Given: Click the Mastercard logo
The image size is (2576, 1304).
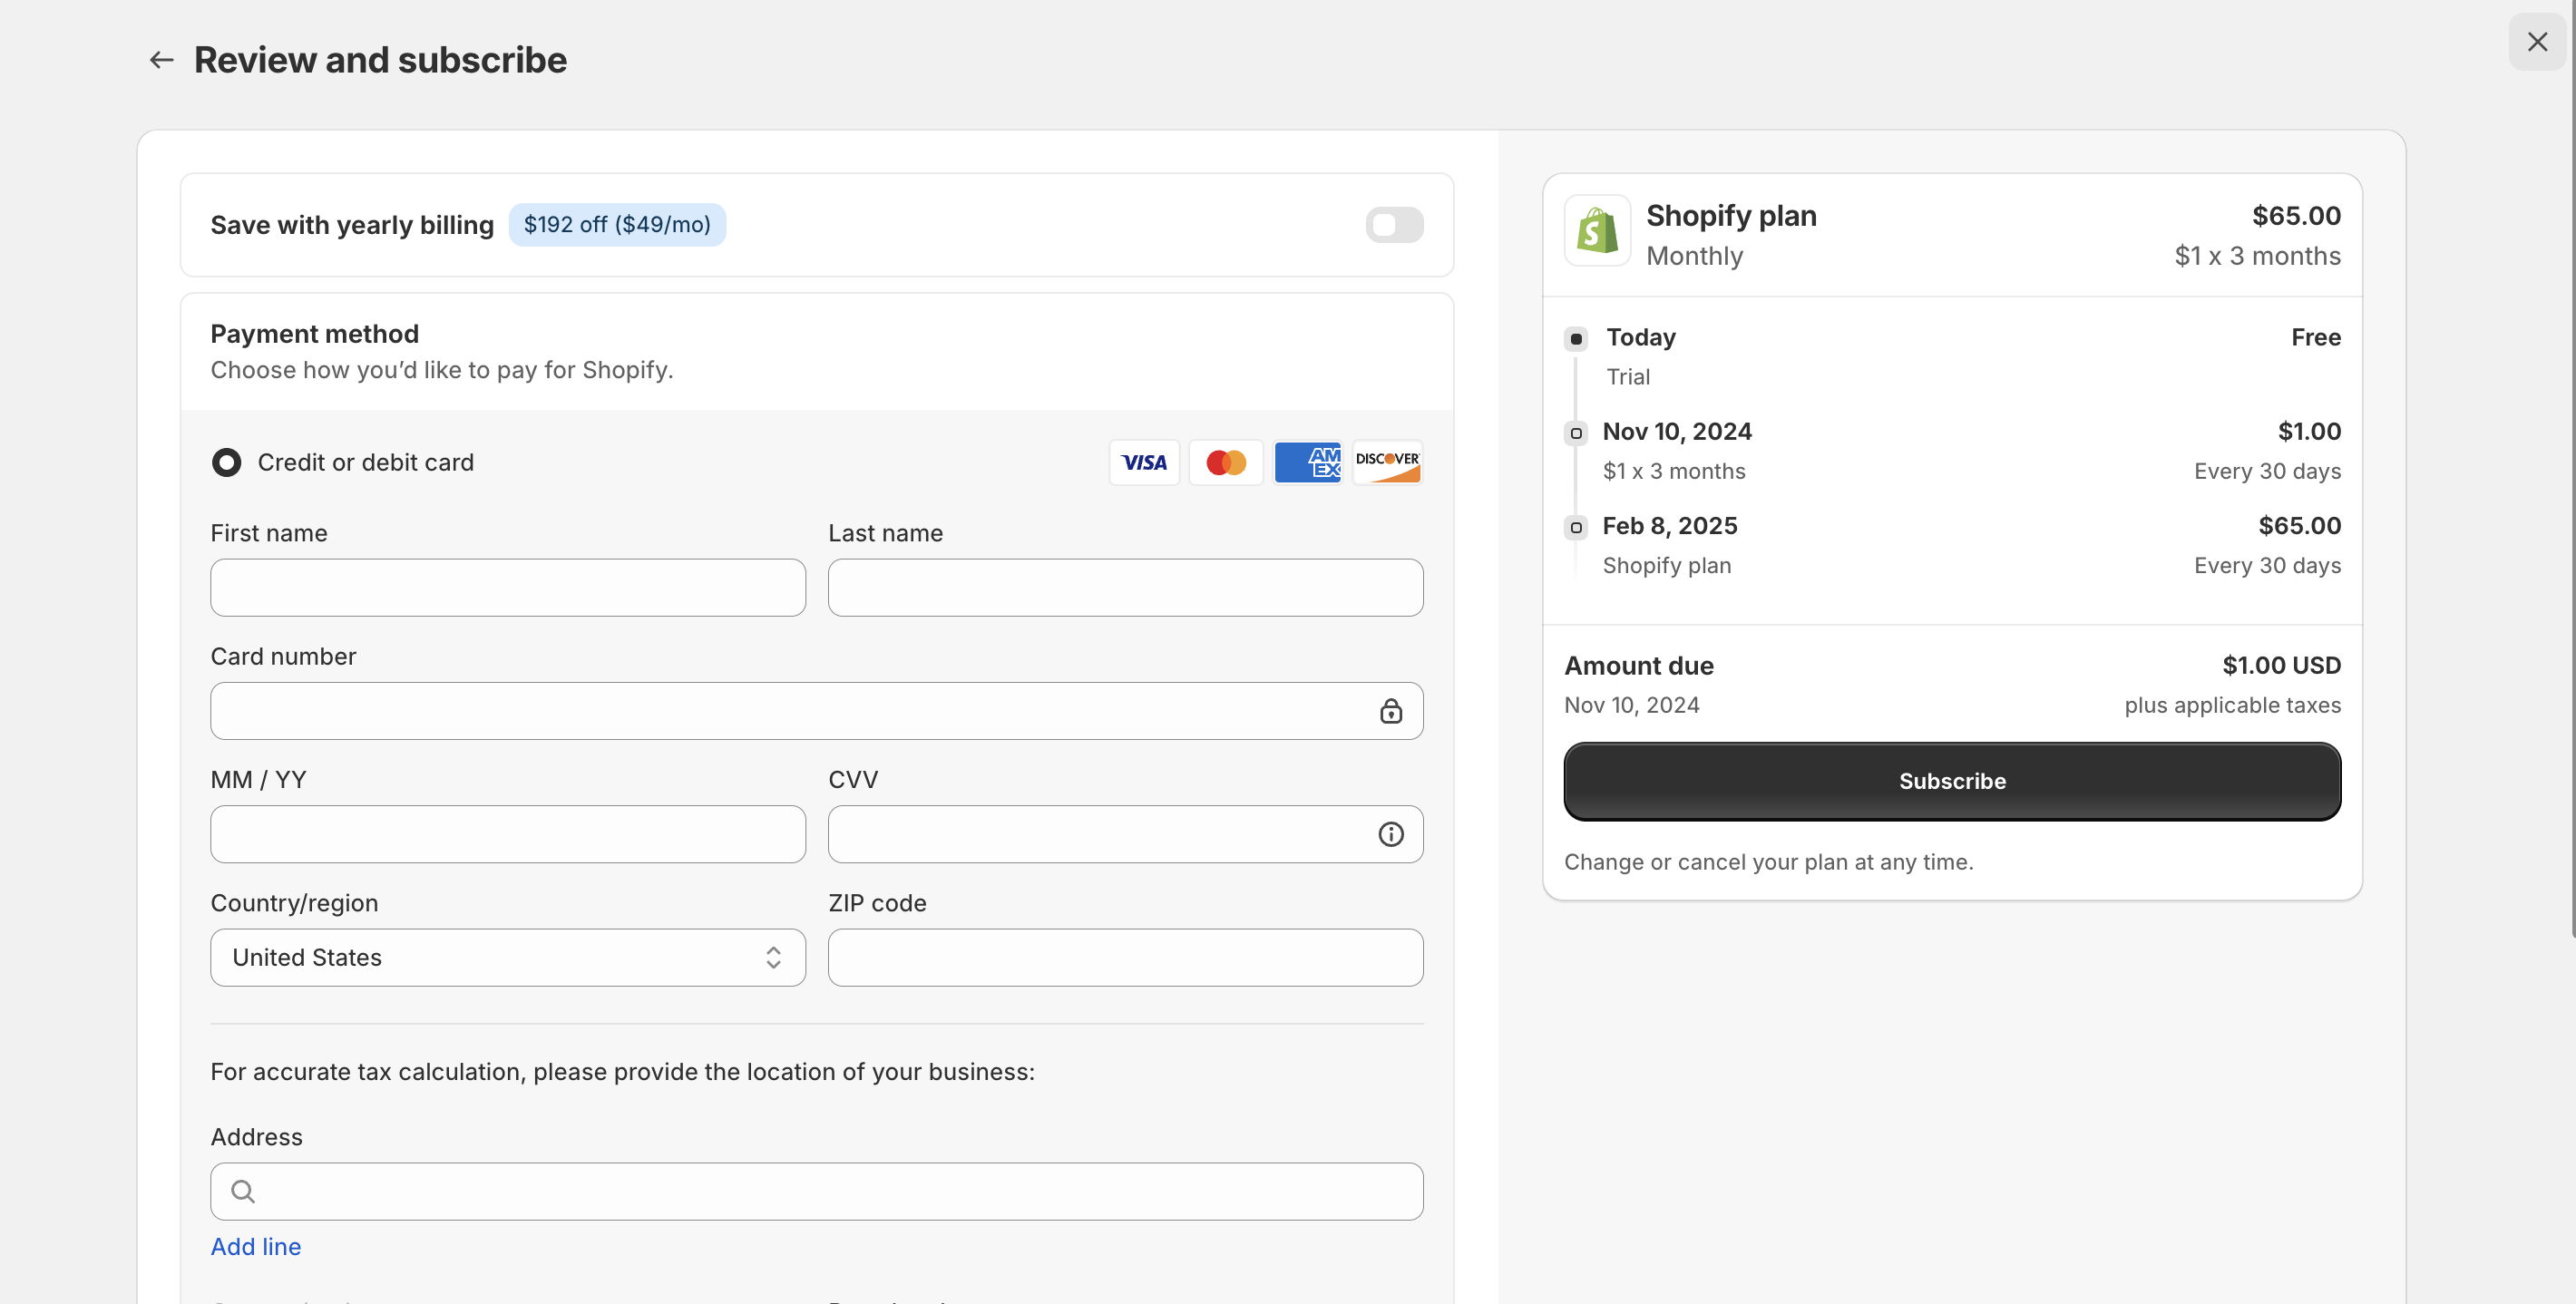Looking at the screenshot, I should coord(1225,462).
